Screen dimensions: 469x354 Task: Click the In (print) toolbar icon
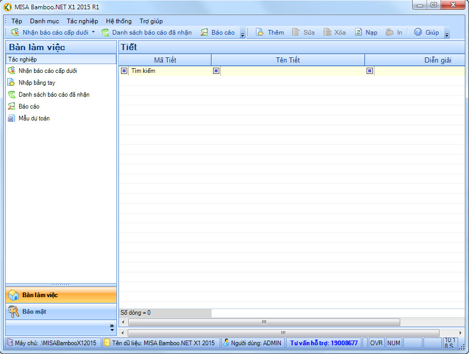pyautogui.click(x=389, y=32)
